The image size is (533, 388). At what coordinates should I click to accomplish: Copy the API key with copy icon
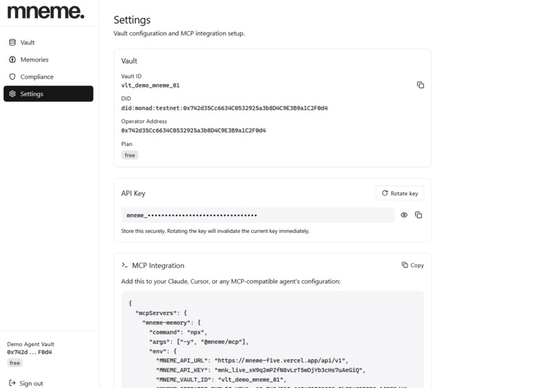[x=419, y=215]
